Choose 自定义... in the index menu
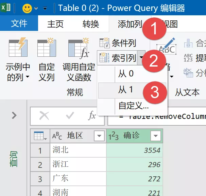This screenshot has height=196, width=206. [x=132, y=106]
